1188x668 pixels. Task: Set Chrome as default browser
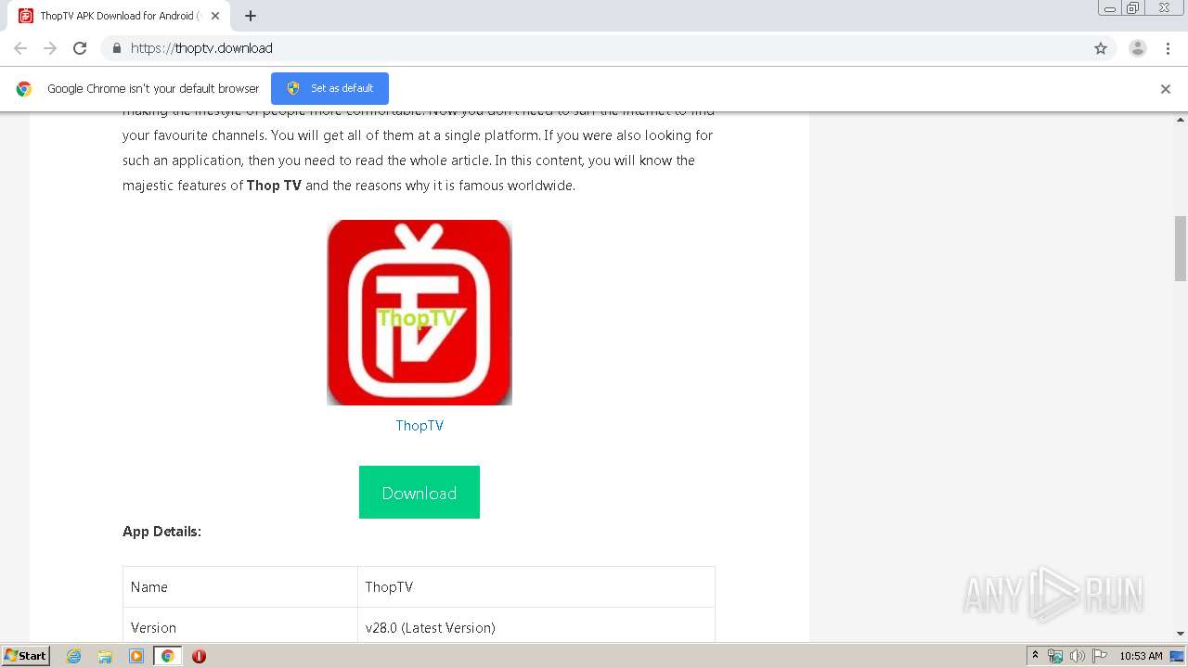(329, 88)
